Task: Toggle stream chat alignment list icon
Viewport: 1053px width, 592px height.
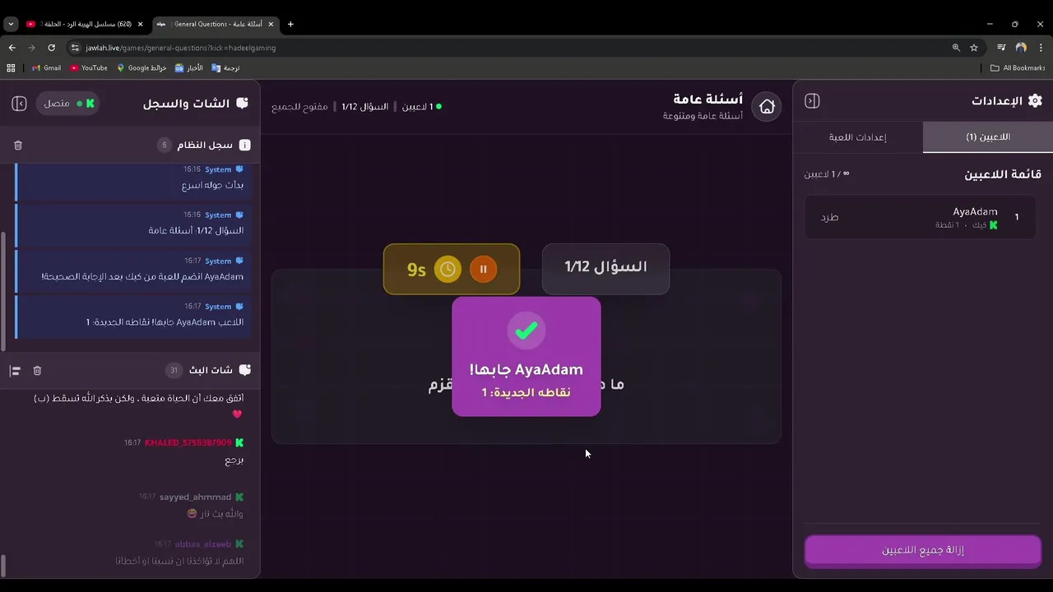Action: [15, 371]
